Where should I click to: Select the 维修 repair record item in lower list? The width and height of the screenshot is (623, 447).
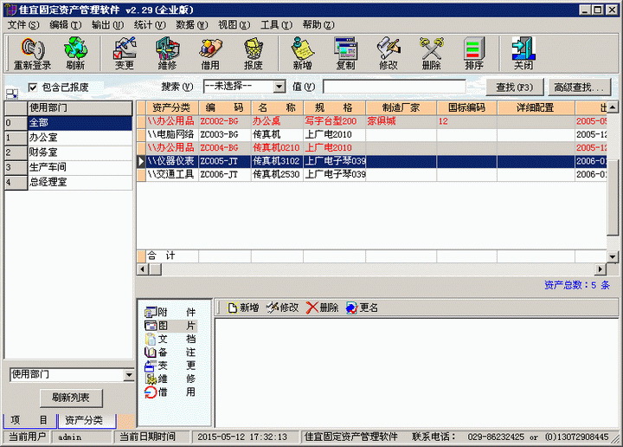pyautogui.click(x=170, y=379)
